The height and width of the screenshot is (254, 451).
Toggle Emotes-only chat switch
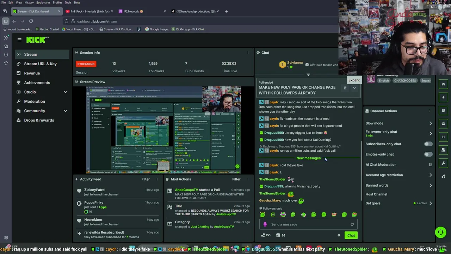tap(428, 154)
